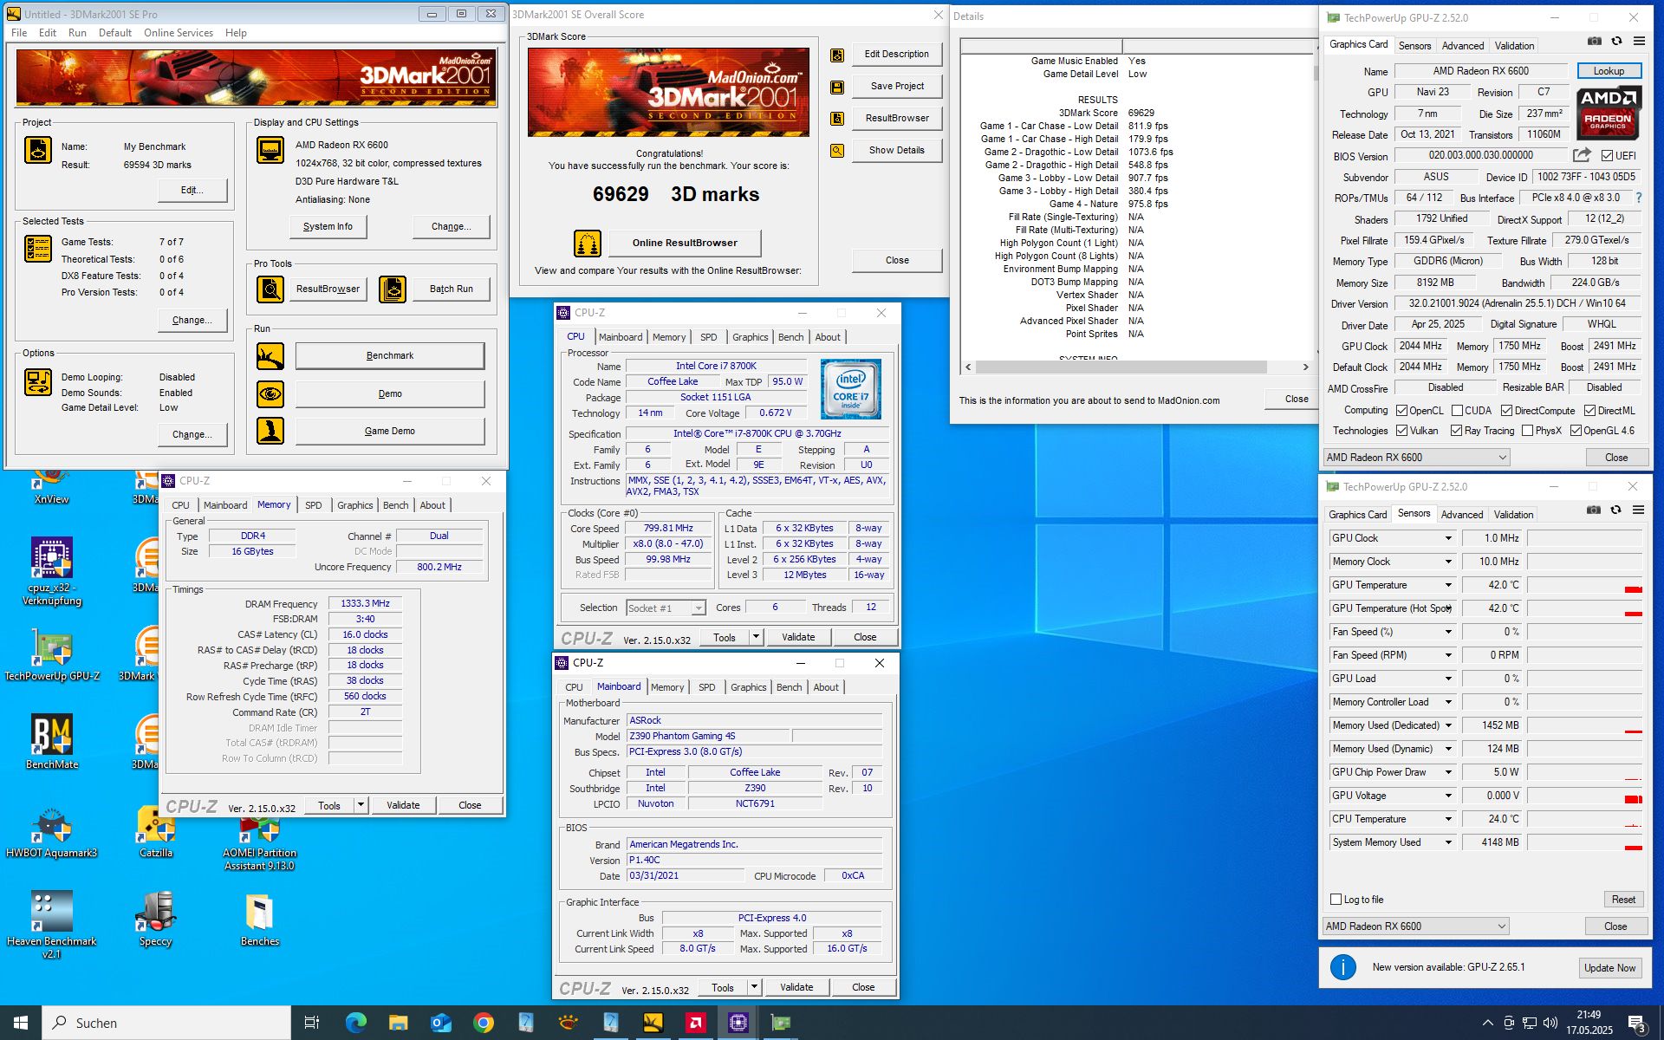
Task: Open the File menu in 3DMark2001
Action: point(19,33)
